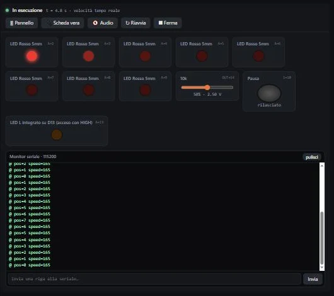
Task: Click the serial monitor scrollbar thumb
Action: [x=322, y=238]
